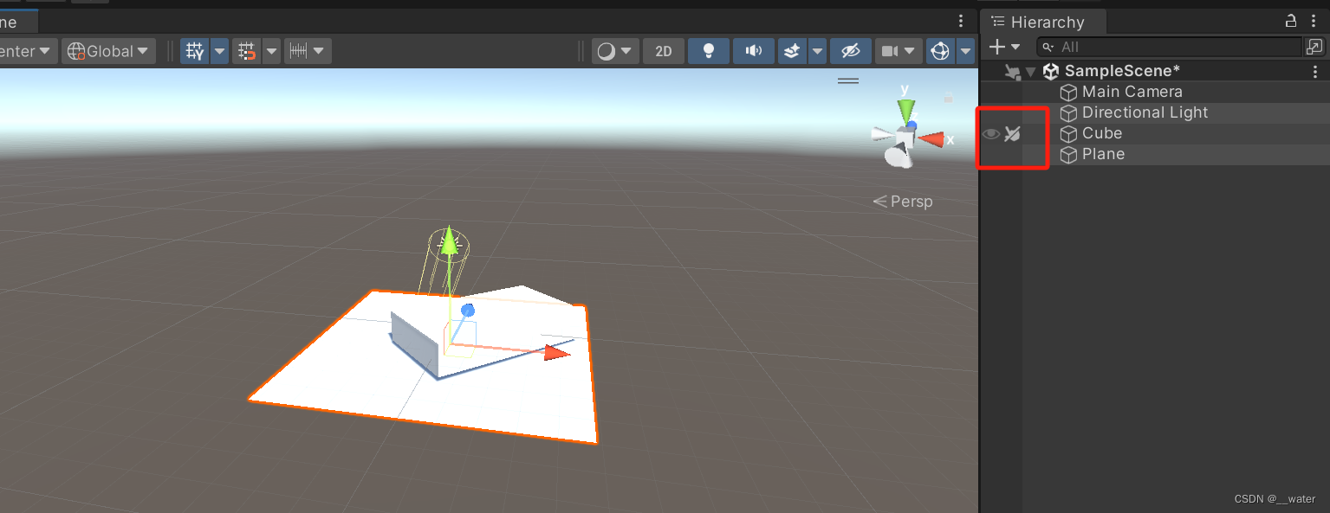Enable 2D view mode
This screenshot has width=1330, height=513.
pos(663,51)
